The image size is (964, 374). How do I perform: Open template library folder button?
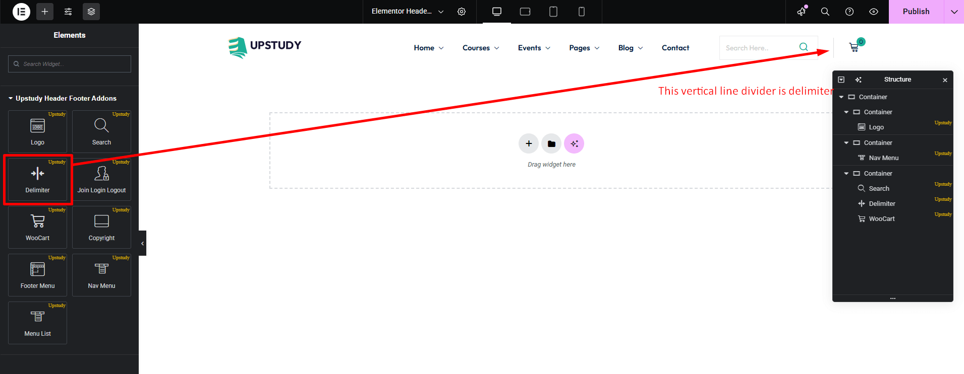click(x=551, y=143)
